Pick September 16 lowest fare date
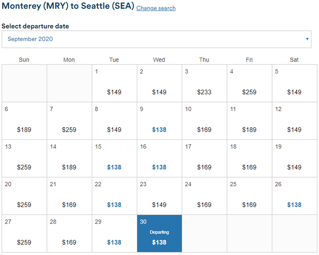319x255 pixels. coord(159,159)
